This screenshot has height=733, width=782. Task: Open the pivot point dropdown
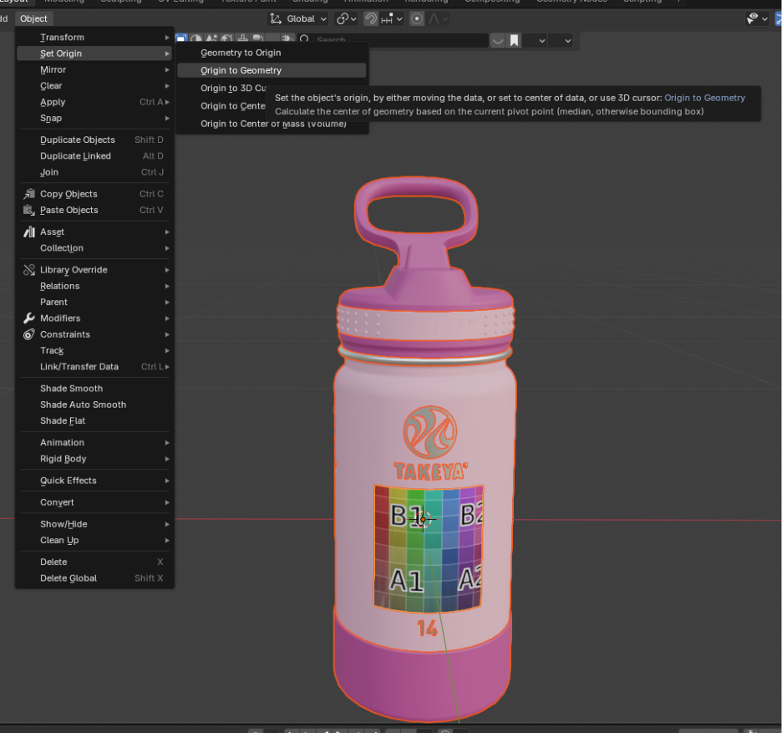point(347,19)
